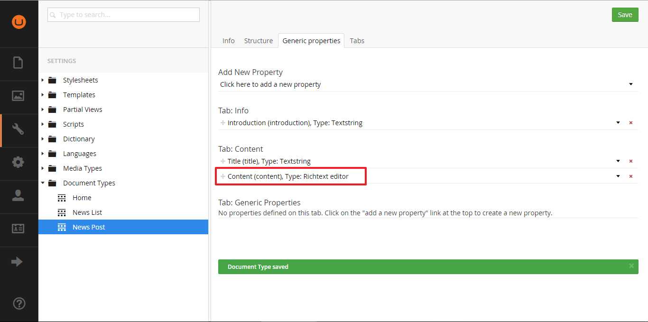Click the 'Document Type saved' message text
This screenshot has width=648, height=322.
pyautogui.click(x=258, y=267)
